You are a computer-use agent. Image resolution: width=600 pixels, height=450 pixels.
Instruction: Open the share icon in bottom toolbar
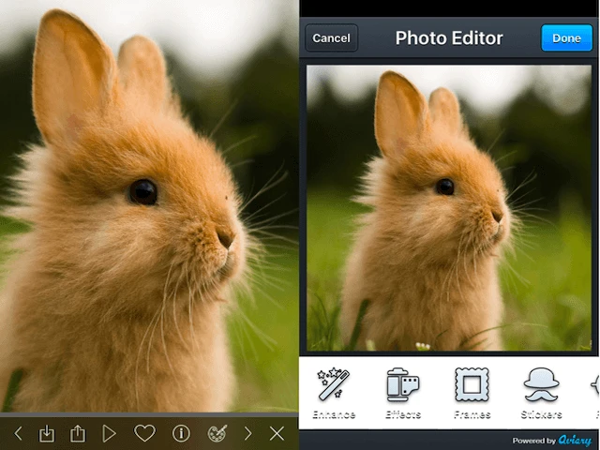[x=78, y=433]
